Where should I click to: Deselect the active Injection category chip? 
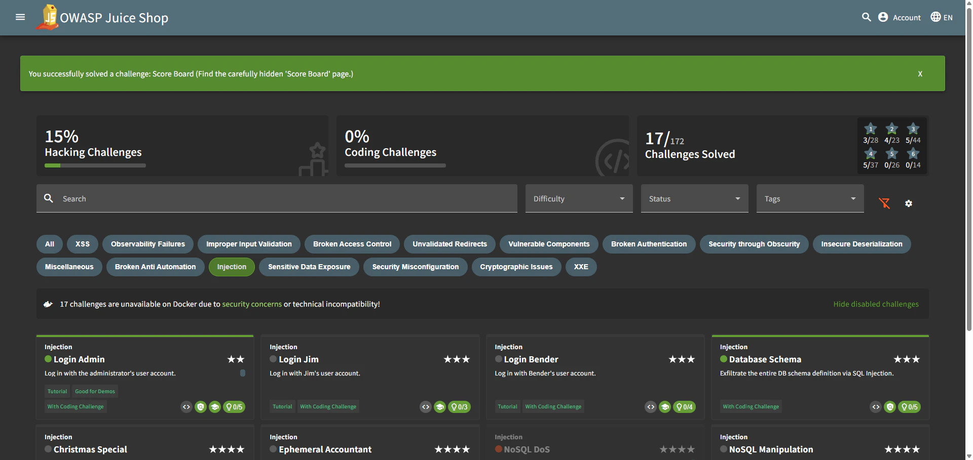(232, 267)
